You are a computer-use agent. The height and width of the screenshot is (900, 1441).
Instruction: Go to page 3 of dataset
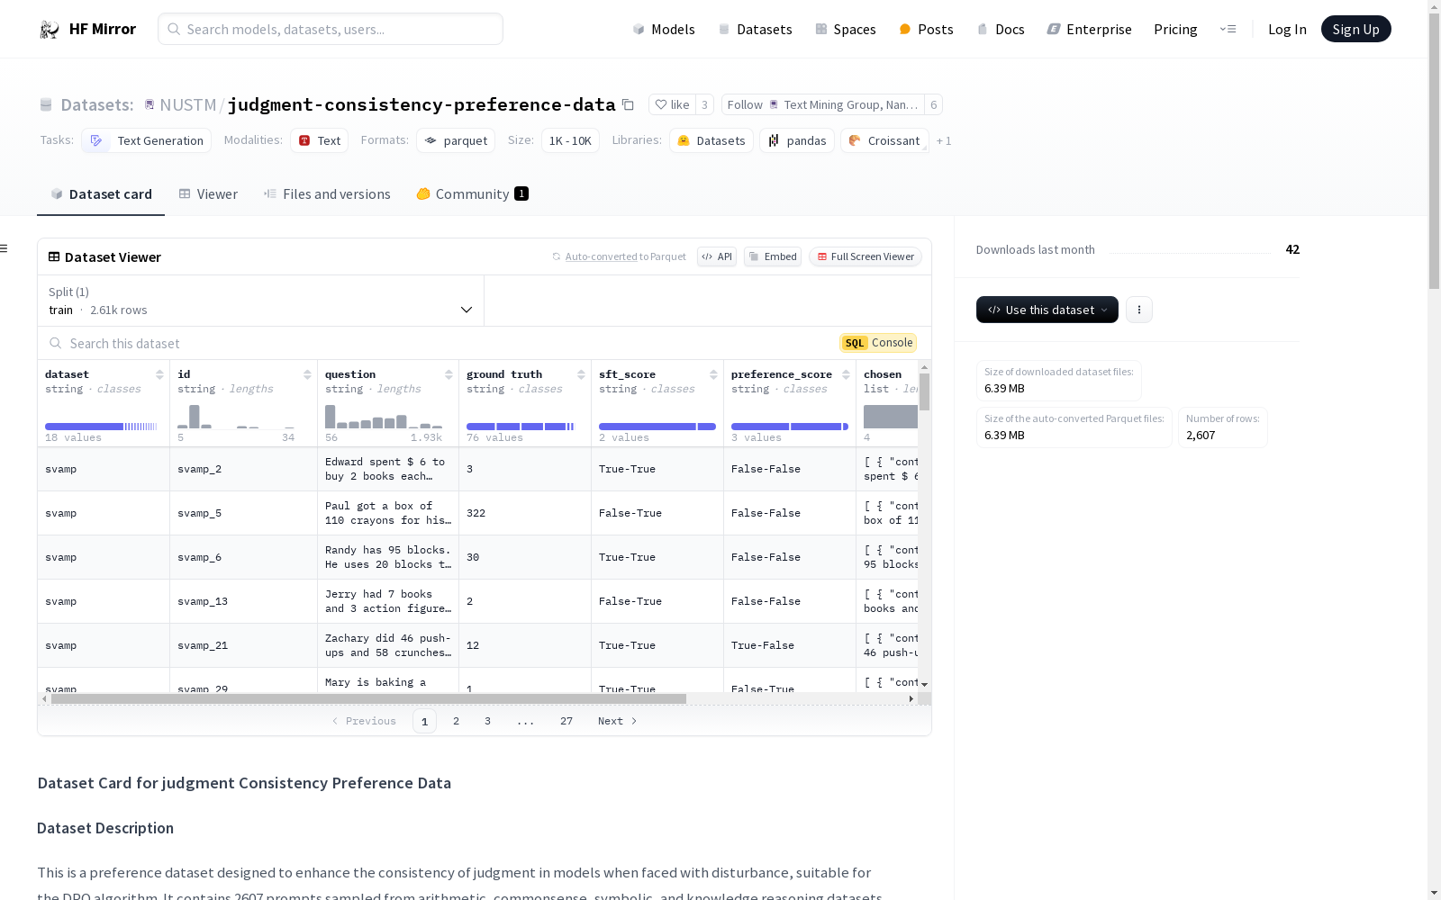(488, 721)
